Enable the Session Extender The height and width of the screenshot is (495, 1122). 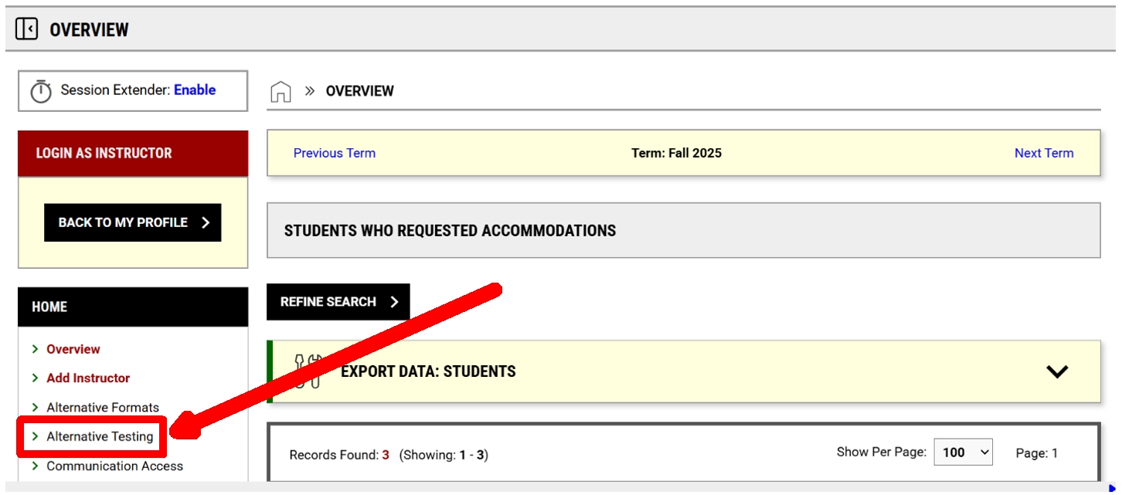(195, 90)
